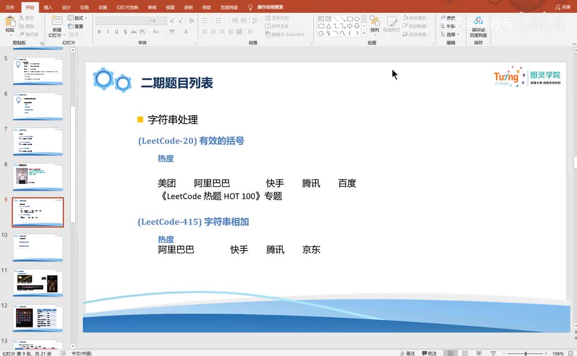Select the straight line shape in gallery
This screenshot has height=356, width=577.
click(335, 19)
